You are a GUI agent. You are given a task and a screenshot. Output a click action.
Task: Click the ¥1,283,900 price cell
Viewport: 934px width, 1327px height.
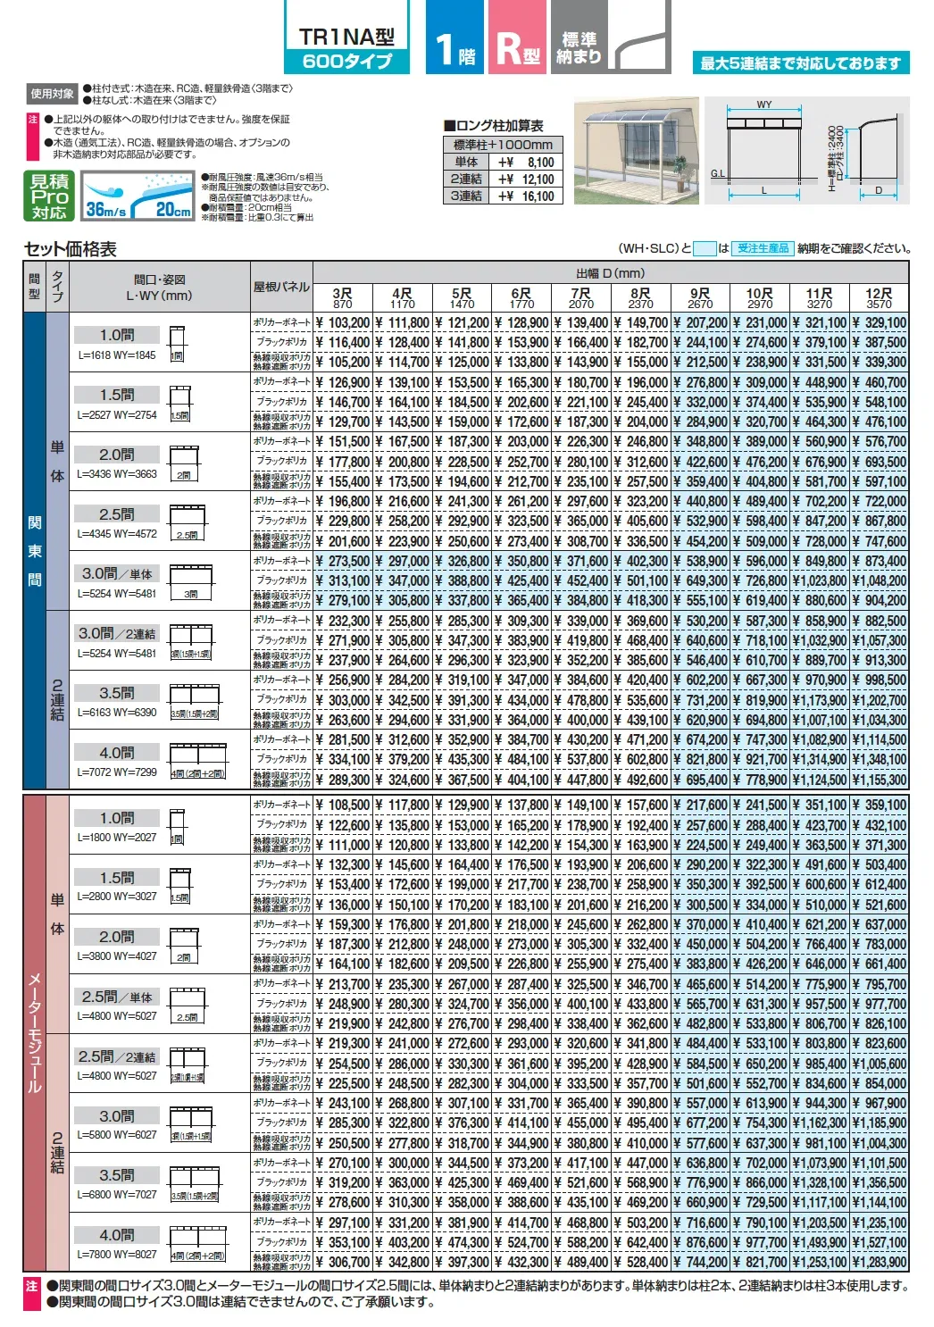(x=880, y=1262)
